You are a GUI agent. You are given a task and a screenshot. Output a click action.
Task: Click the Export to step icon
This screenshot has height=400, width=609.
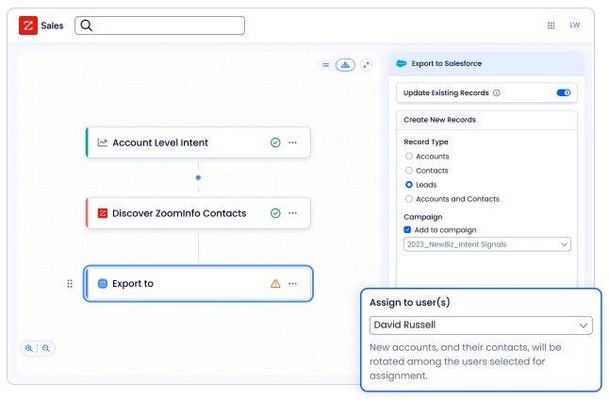click(103, 283)
